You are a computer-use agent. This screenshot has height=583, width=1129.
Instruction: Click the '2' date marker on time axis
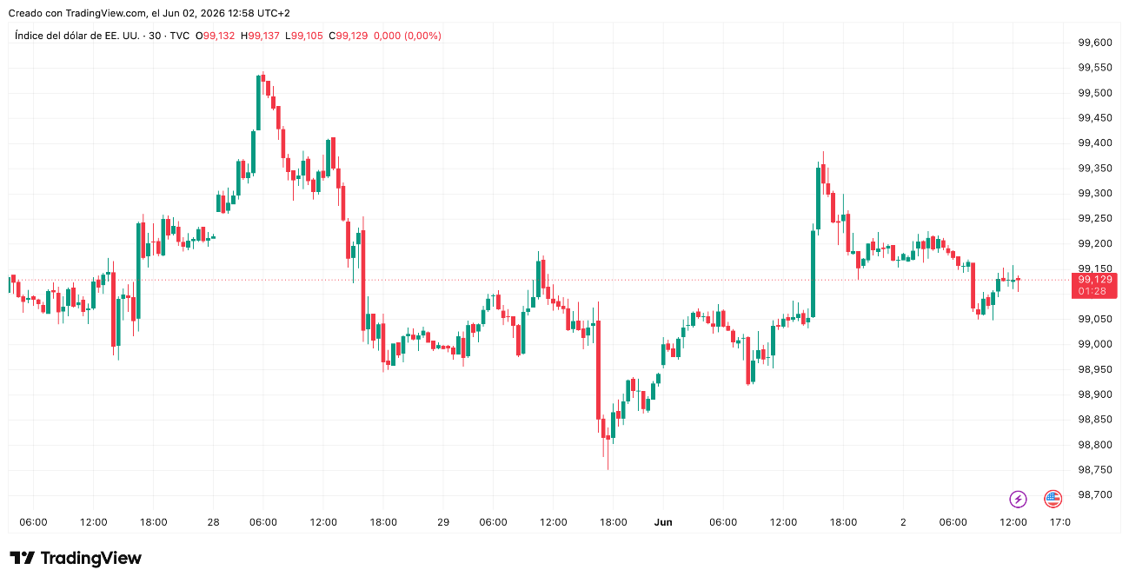(x=903, y=522)
